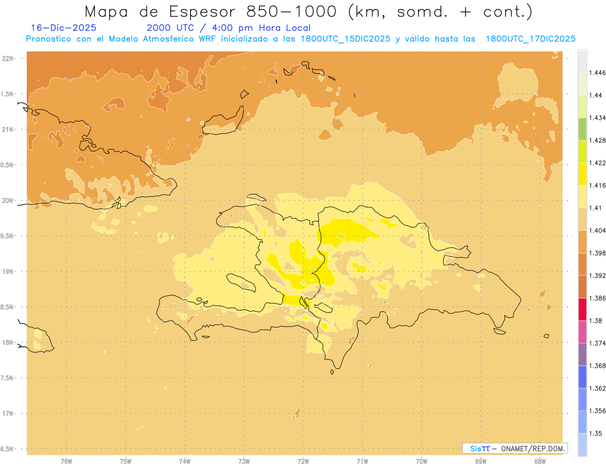Click the 17N latitude label

8,413
